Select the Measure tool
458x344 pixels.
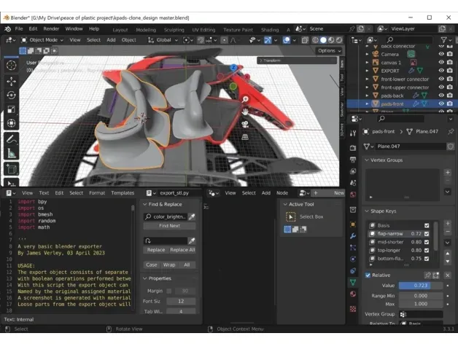(x=12, y=153)
